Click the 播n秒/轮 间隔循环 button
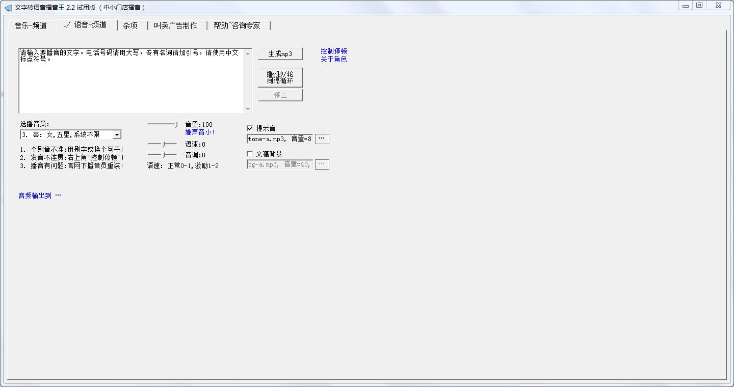Viewport: 734px width, 387px height. click(280, 77)
